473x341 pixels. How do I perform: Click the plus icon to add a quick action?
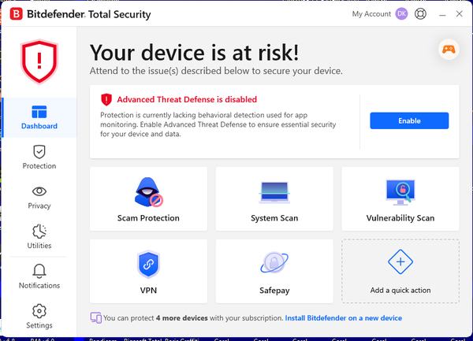400,261
